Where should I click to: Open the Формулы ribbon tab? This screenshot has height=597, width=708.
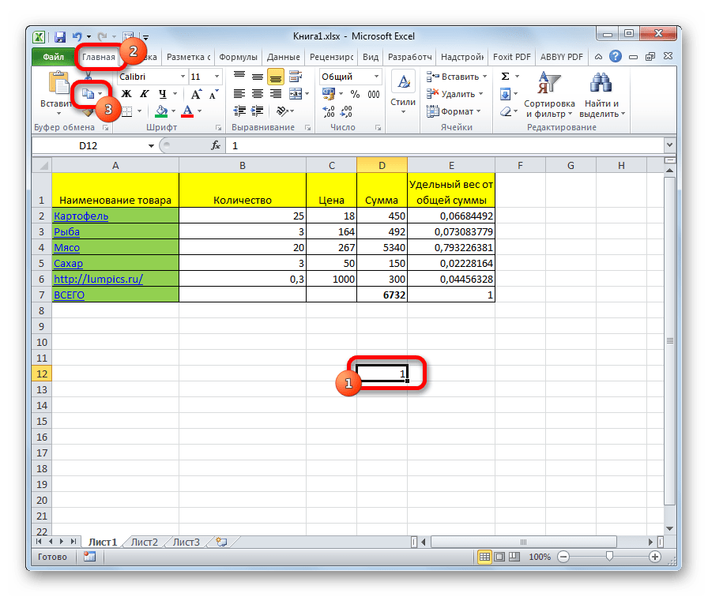point(238,57)
